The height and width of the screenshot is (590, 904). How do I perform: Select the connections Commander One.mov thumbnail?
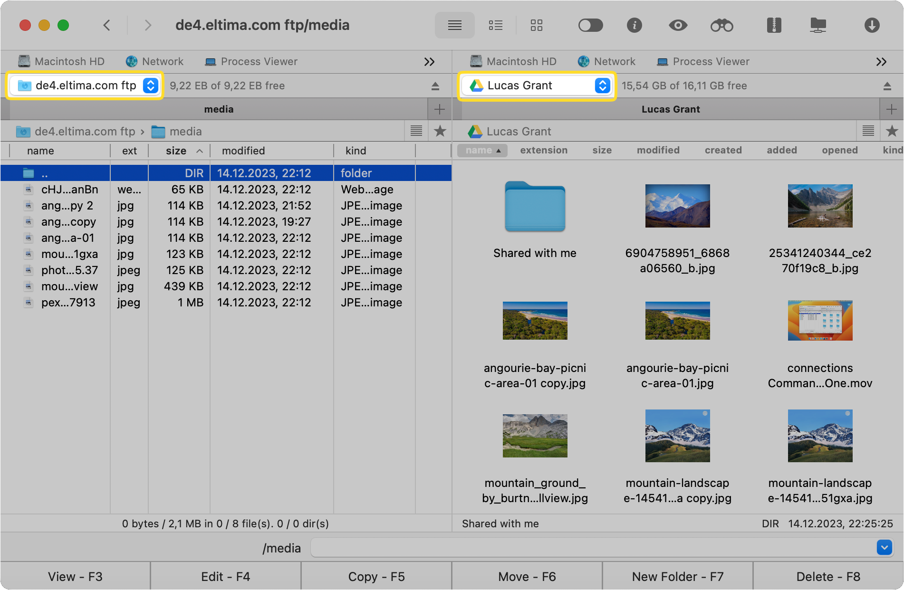coord(820,321)
